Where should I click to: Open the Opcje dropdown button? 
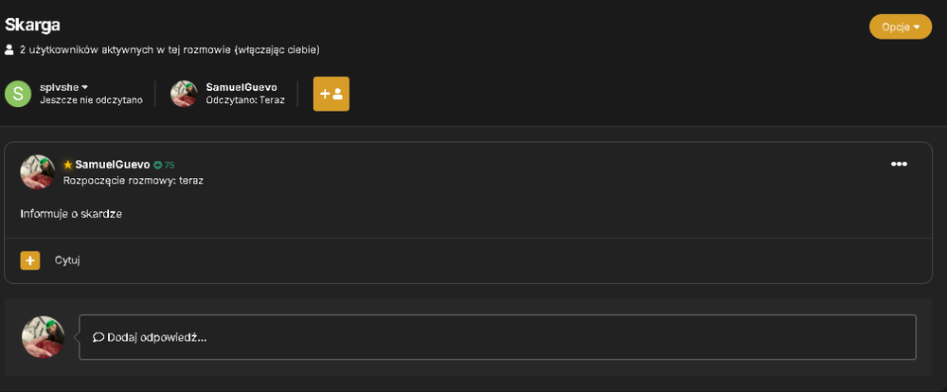tap(900, 27)
